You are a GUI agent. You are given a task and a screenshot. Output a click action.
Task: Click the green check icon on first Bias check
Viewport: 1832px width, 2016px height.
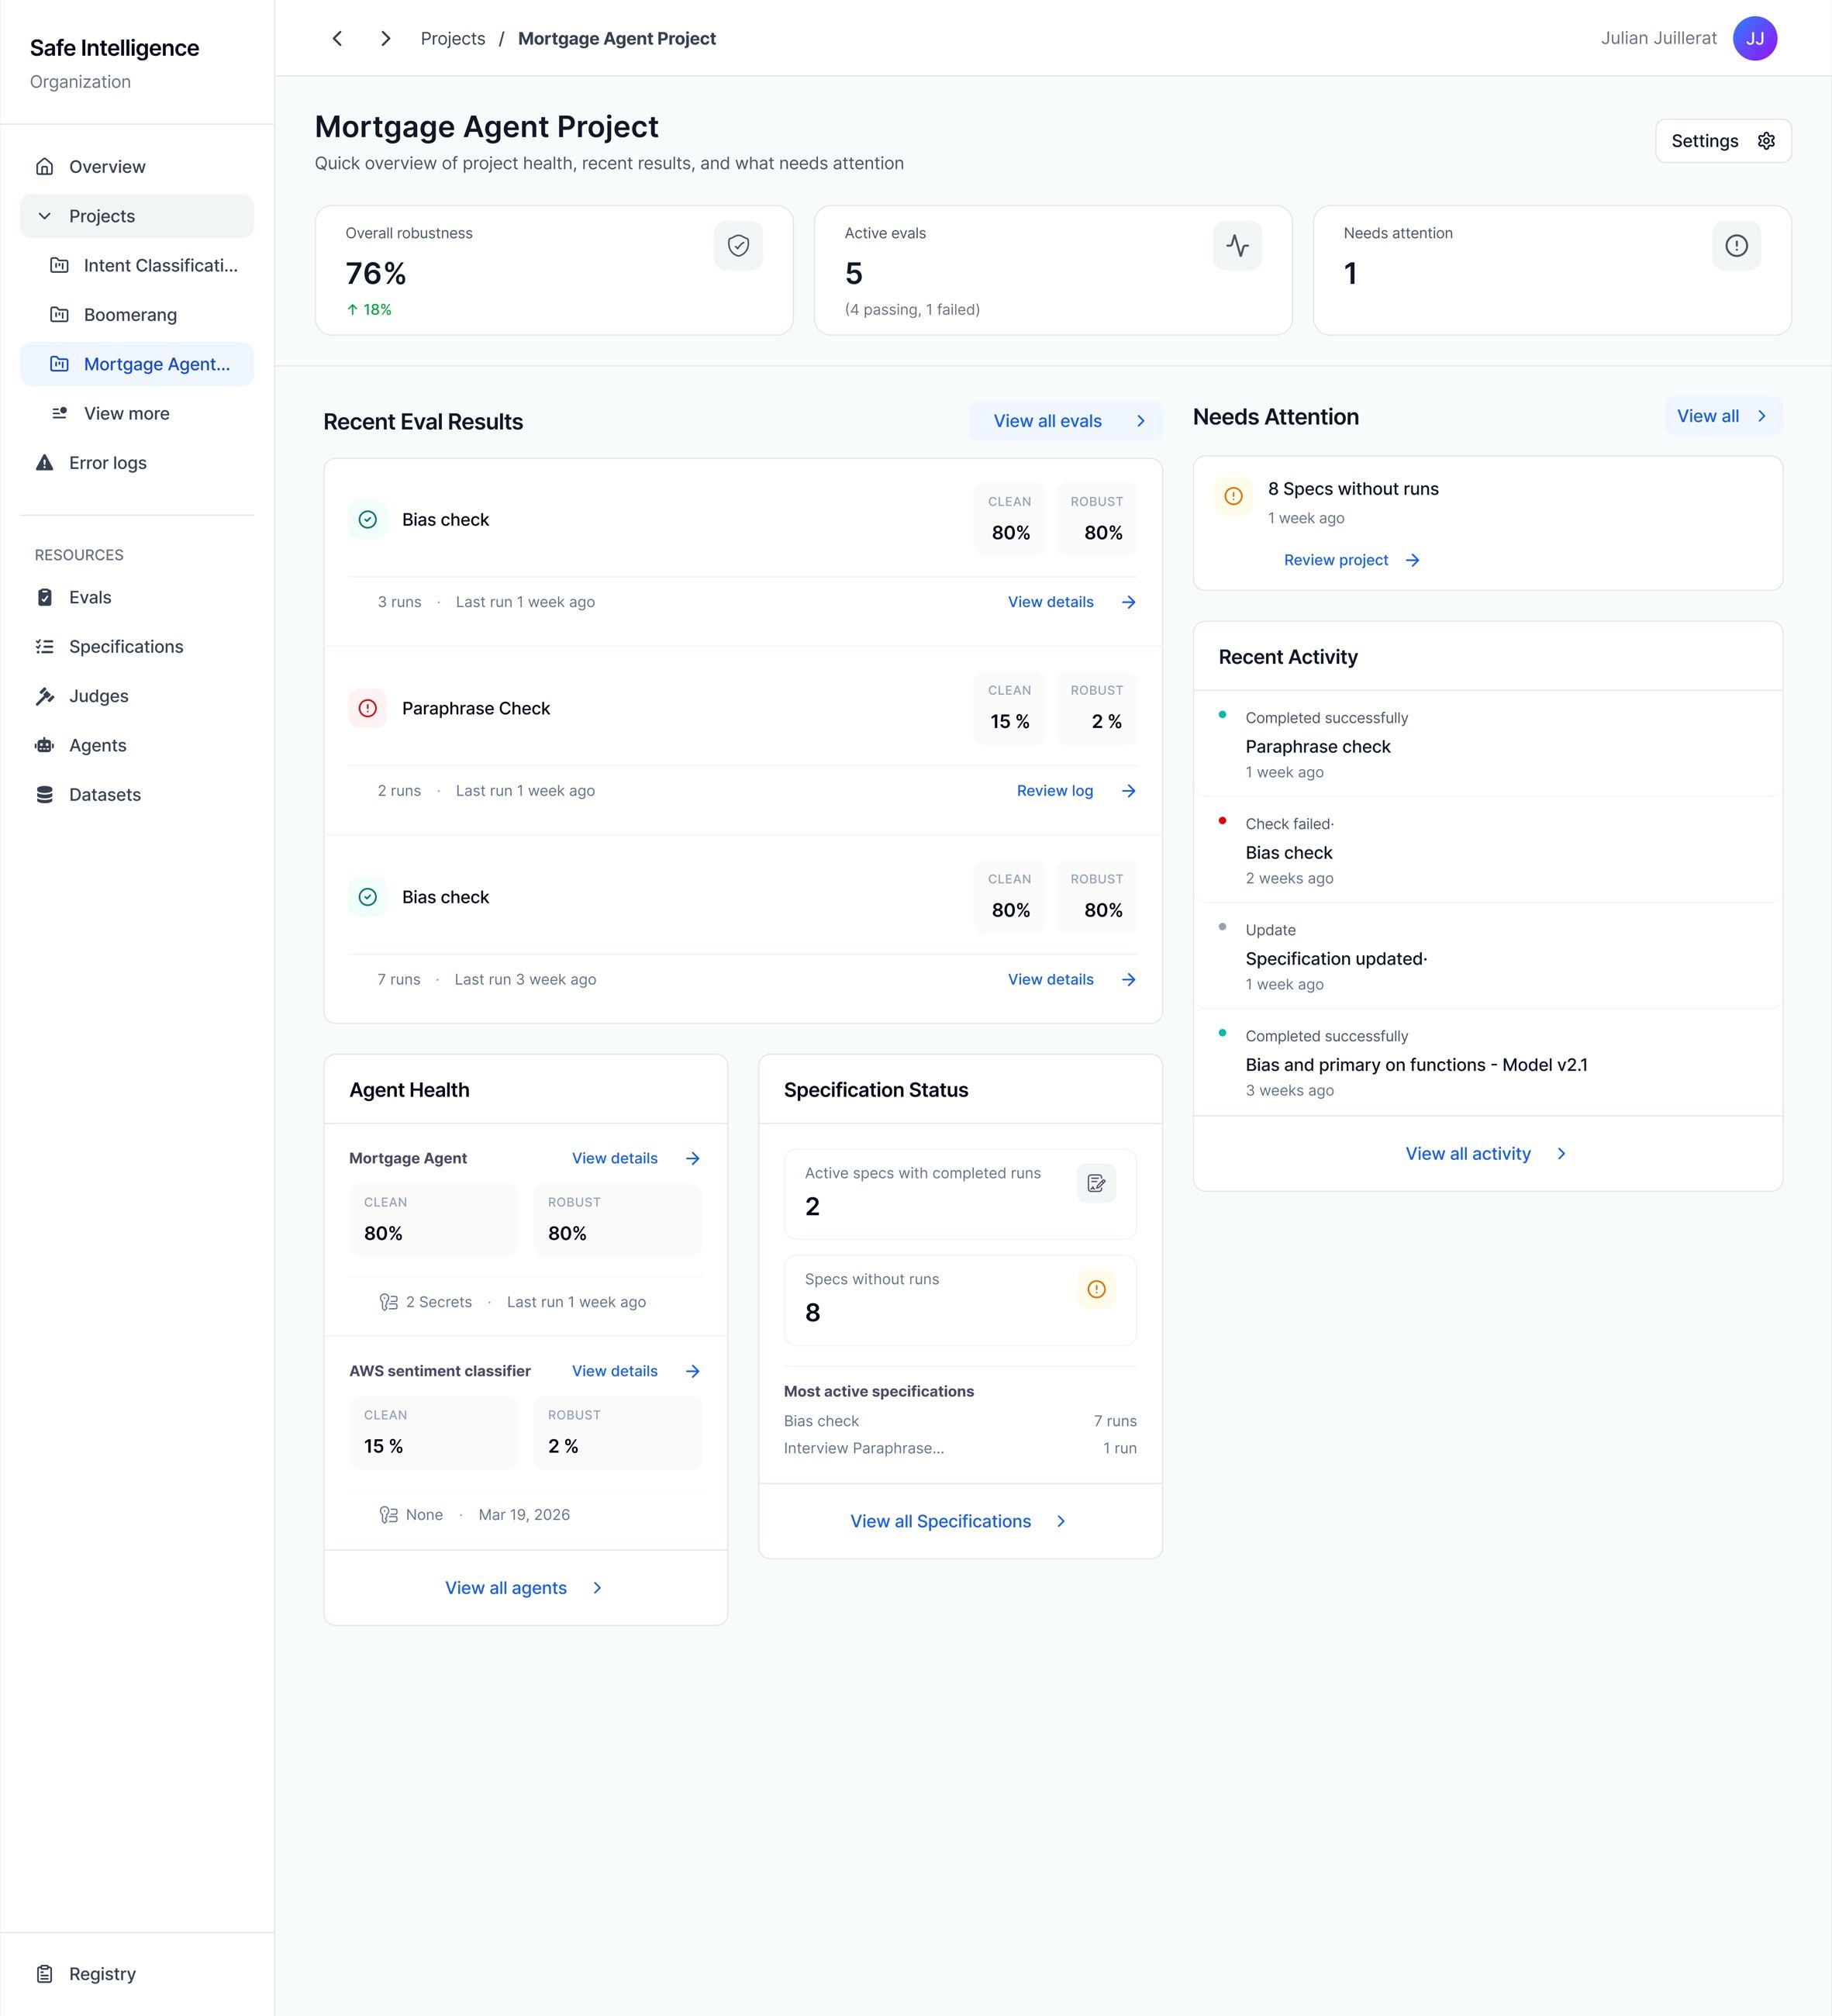click(368, 519)
